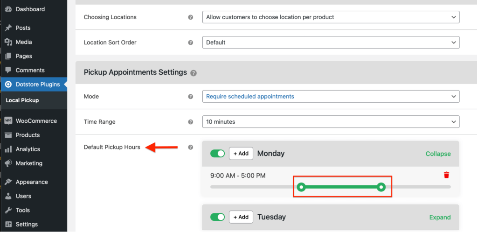Open the Mode dropdown
The image size is (477, 232).
pyautogui.click(x=331, y=97)
